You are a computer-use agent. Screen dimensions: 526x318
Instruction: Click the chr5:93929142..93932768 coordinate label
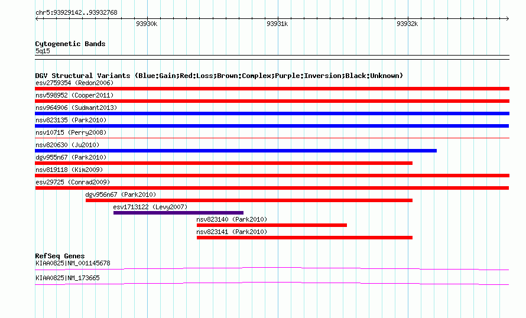click(76, 13)
